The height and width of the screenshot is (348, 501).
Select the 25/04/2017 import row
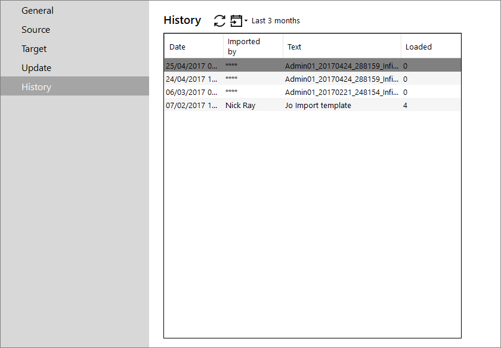[313, 66]
